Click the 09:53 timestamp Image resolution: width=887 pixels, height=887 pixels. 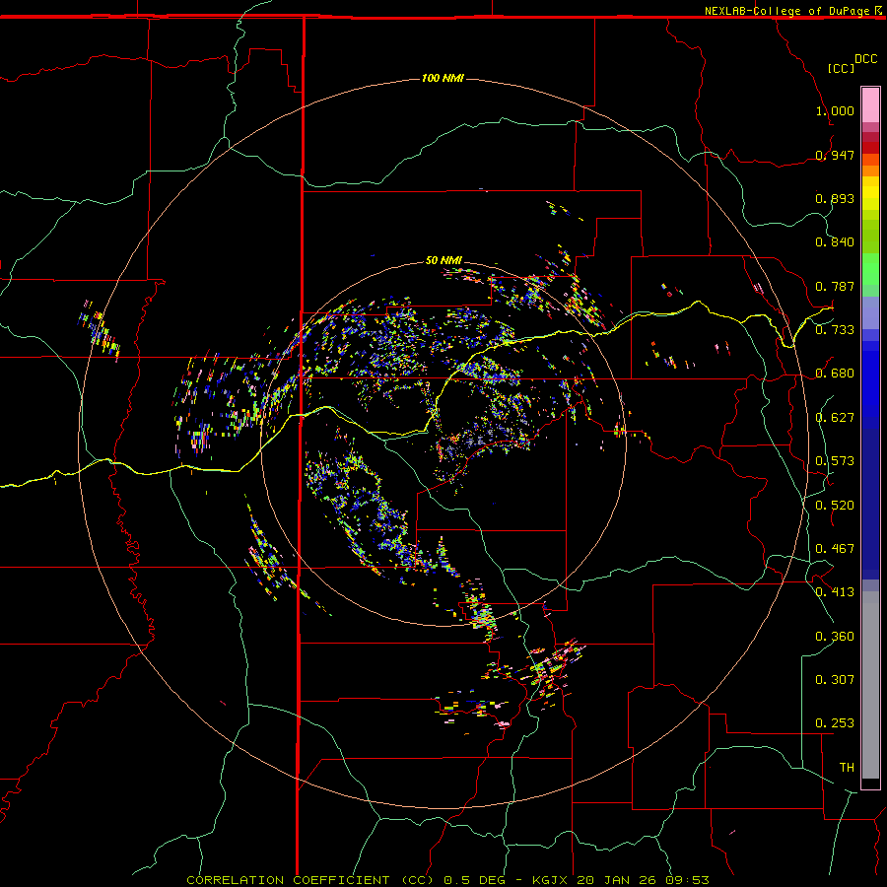tap(687, 880)
